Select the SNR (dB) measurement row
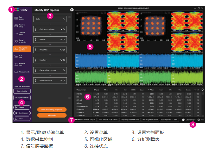 [138, 100]
